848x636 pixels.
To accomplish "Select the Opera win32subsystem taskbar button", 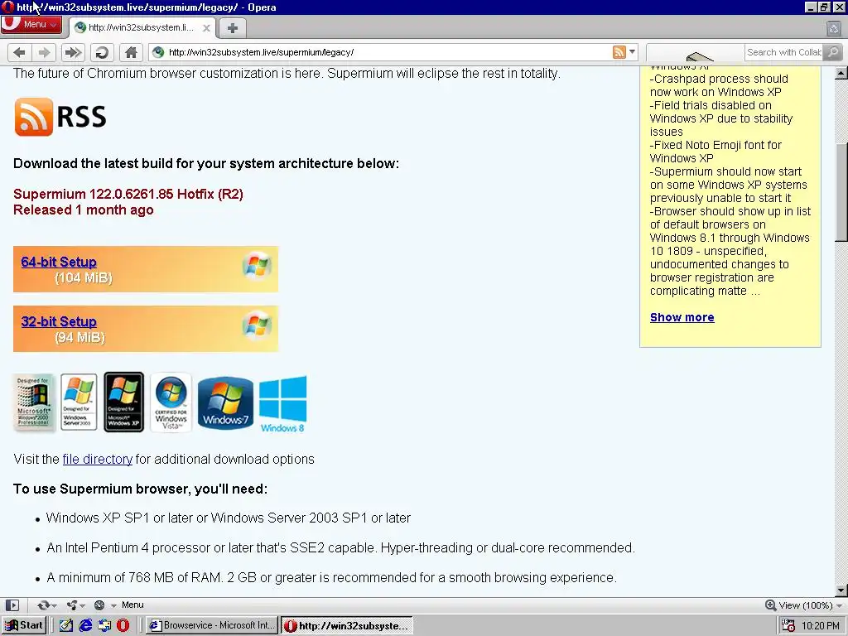I will [x=347, y=626].
